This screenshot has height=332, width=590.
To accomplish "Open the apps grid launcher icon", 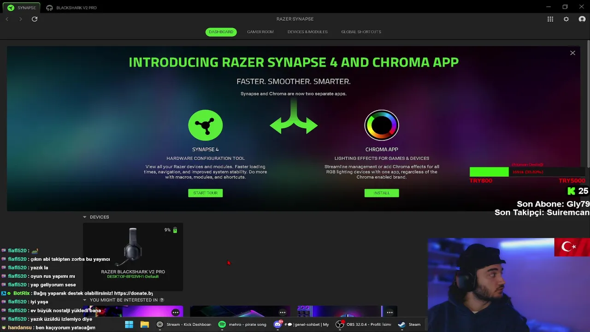I will (x=550, y=19).
